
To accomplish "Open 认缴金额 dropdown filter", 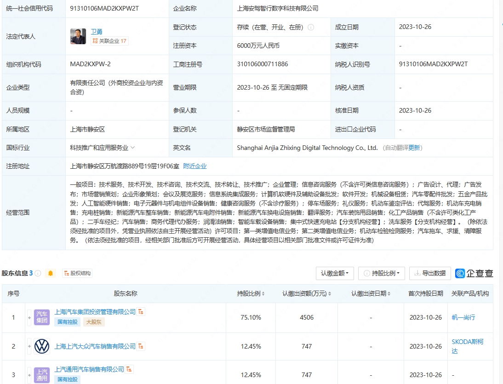I will [x=335, y=273].
